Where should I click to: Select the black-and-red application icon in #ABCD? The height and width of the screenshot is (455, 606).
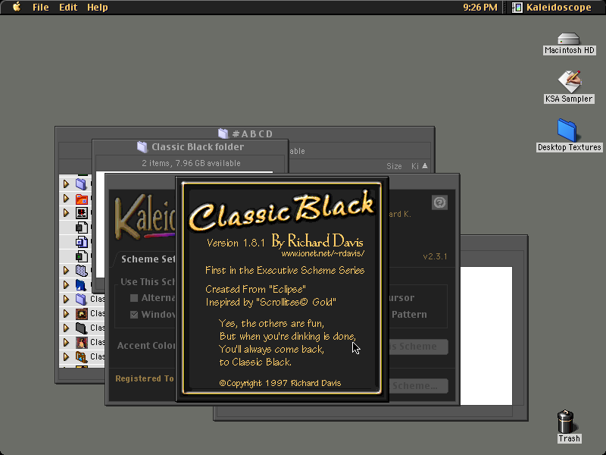(82, 213)
